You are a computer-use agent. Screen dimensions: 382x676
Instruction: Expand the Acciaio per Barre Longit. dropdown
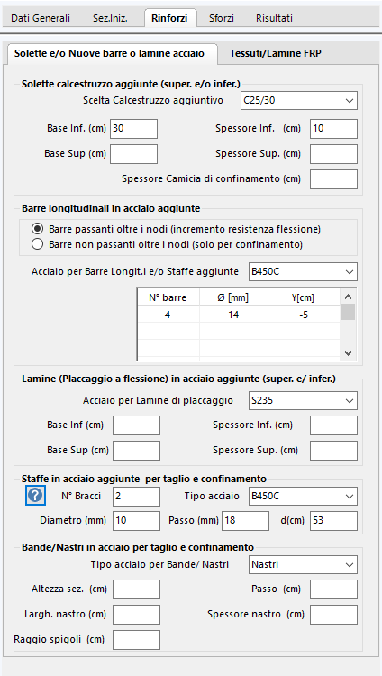303,272
